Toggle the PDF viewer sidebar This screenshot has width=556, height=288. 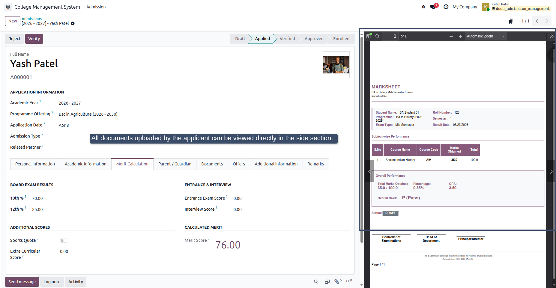click(x=369, y=36)
